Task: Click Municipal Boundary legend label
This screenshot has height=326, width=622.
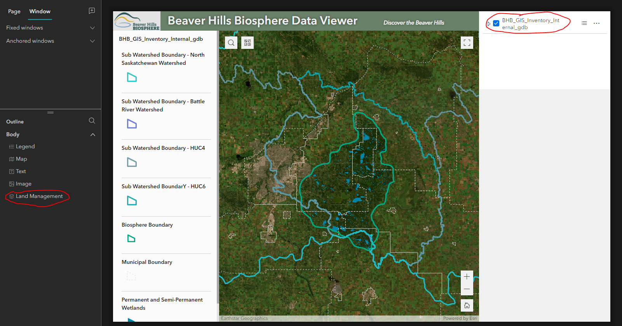Action: [147, 262]
